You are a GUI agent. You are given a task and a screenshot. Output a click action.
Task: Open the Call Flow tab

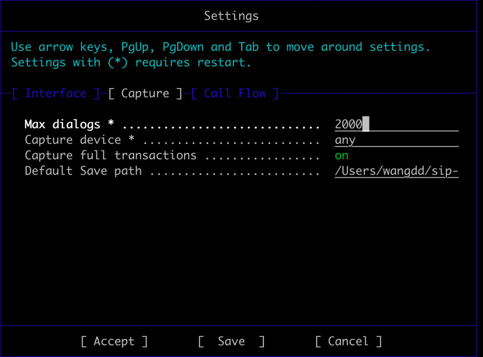(x=235, y=94)
